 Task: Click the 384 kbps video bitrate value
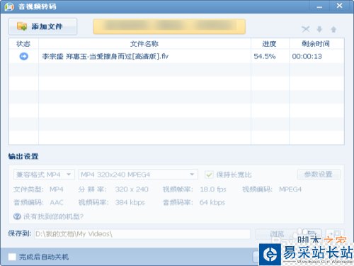(x=130, y=202)
